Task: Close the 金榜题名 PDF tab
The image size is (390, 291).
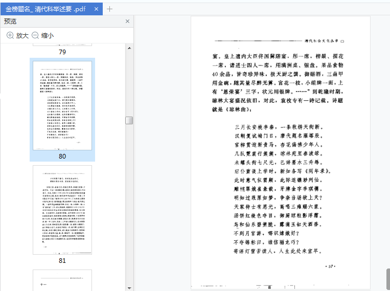Action: coord(96,9)
